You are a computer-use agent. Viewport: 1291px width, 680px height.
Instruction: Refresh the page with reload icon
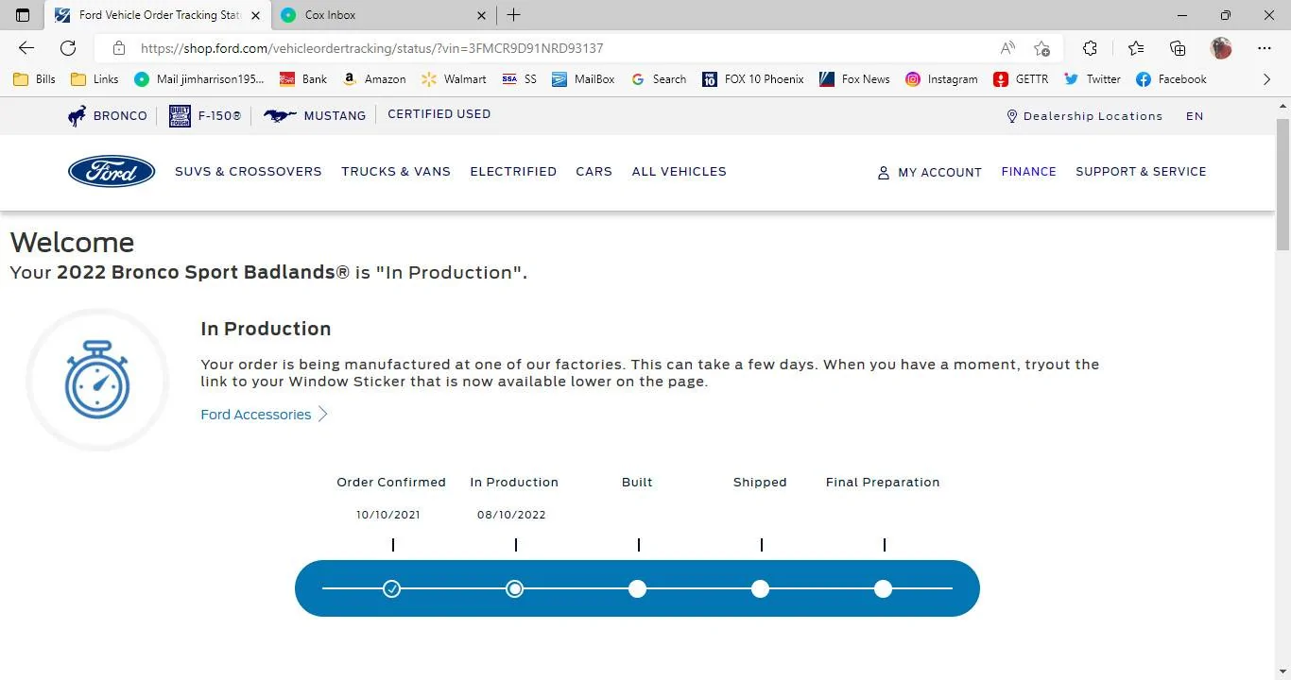click(x=68, y=48)
